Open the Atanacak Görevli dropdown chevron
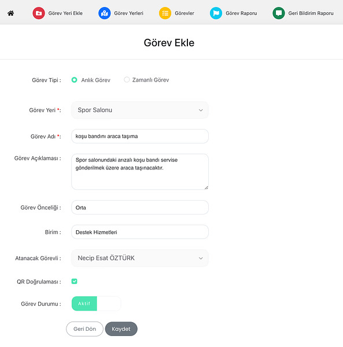The width and height of the screenshot is (343, 347). (201, 258)
